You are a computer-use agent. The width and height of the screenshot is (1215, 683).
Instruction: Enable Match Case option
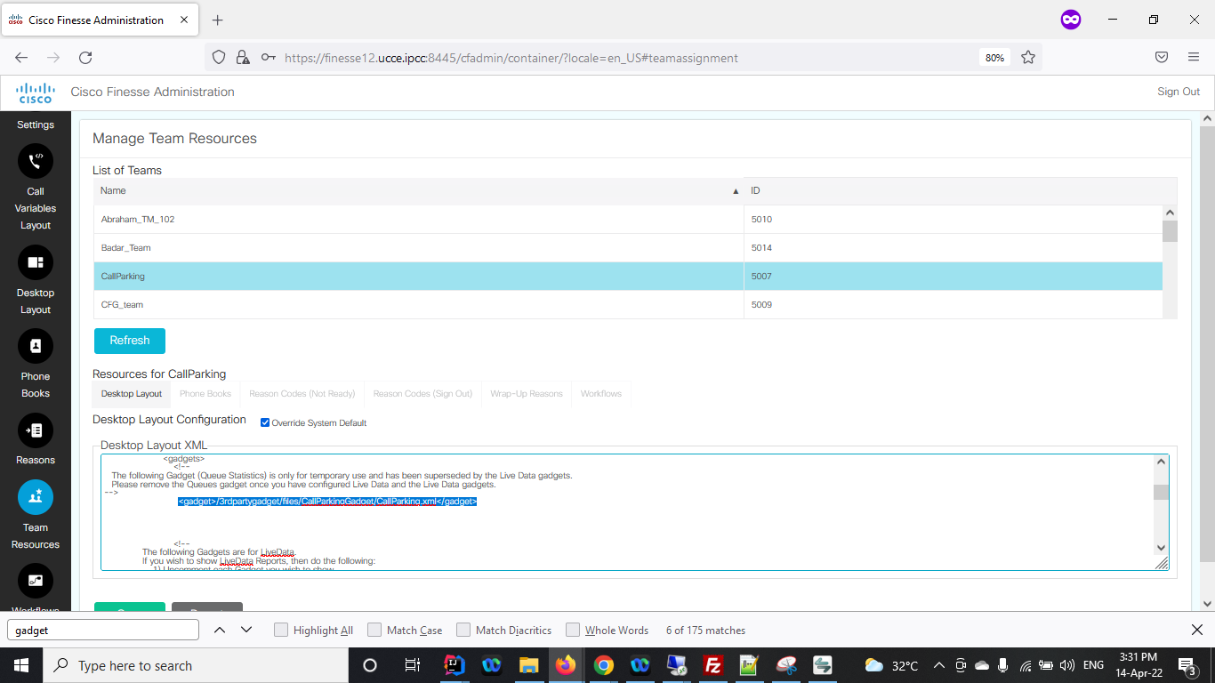pos(374,630)
